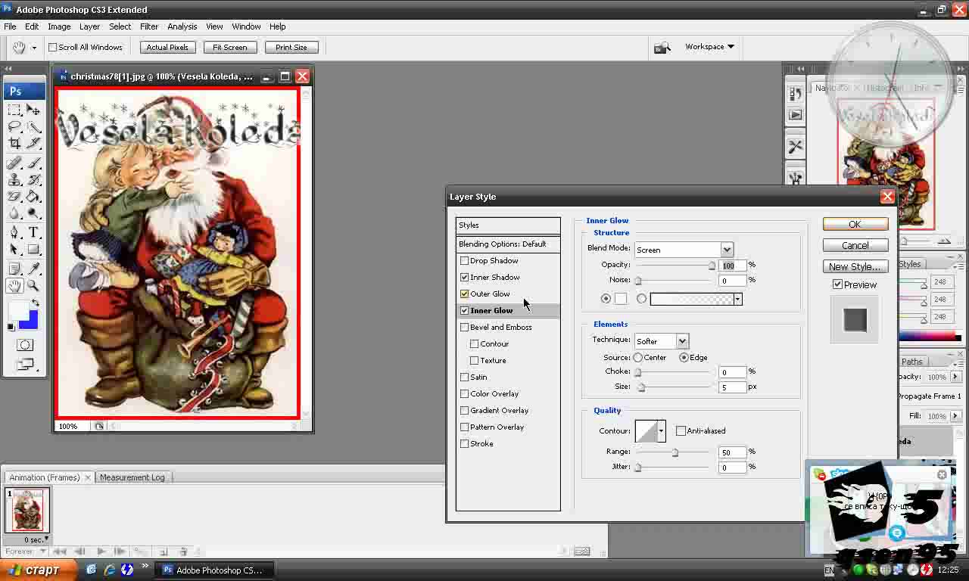Viewport: 969px width, 581px height.
Task: Select the Eyedropper tool
Action: (x=34, y=269)
